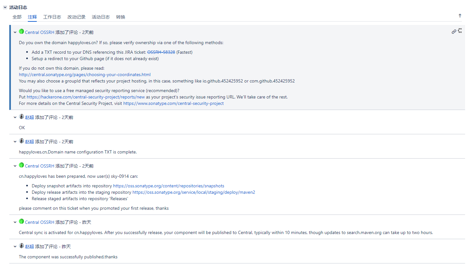Click Central OSSRH green avatar in first comment
The image size is (475, 266).
tap(21, 31)
